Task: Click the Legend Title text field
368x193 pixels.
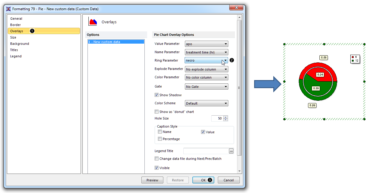Action: click(206, 151)
